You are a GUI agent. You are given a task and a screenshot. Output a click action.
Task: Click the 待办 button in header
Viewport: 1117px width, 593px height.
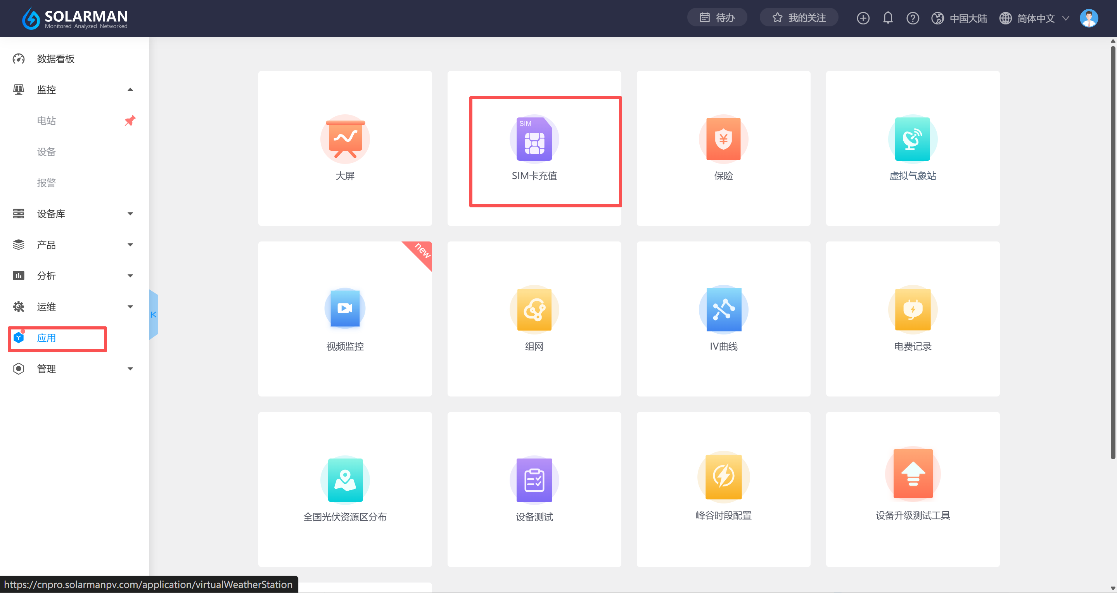tap(717, 18)
